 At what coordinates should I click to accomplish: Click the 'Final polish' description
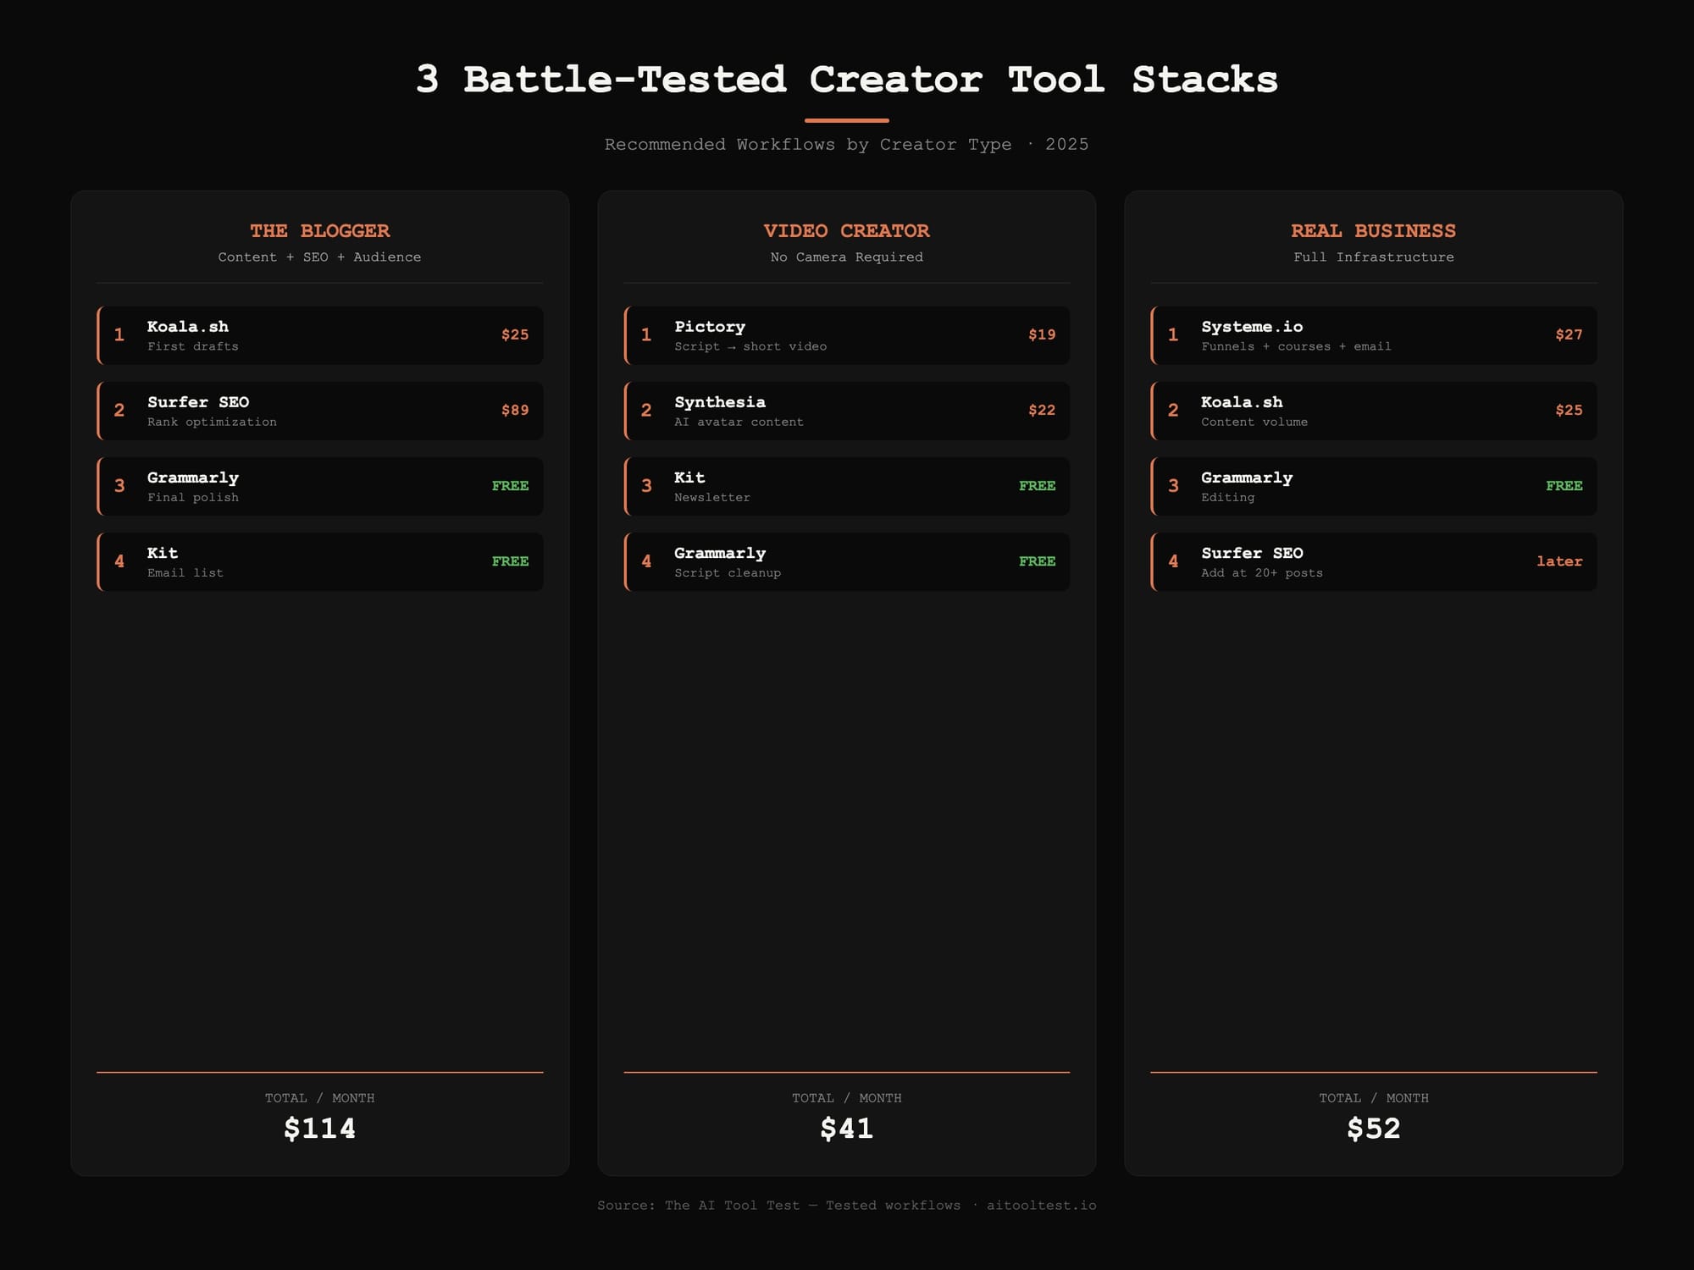[193, 497]
